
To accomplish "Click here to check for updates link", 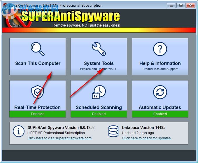I will tap(146, 138).
